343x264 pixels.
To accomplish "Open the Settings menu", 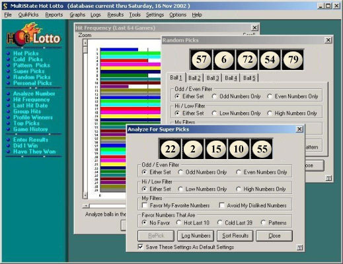I will coord(155,15).
